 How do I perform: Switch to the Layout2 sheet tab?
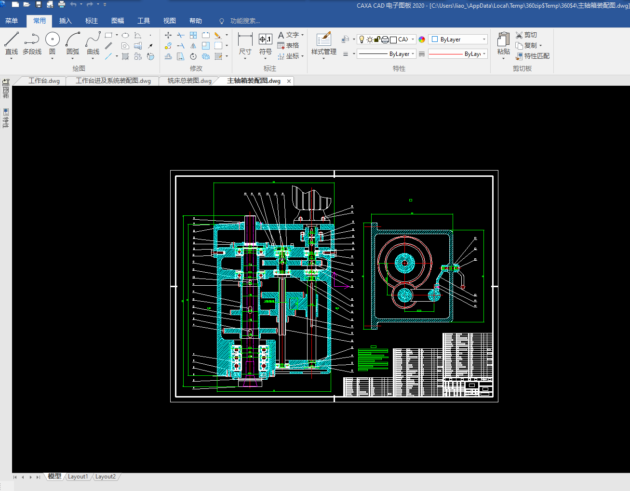(105, 477)
